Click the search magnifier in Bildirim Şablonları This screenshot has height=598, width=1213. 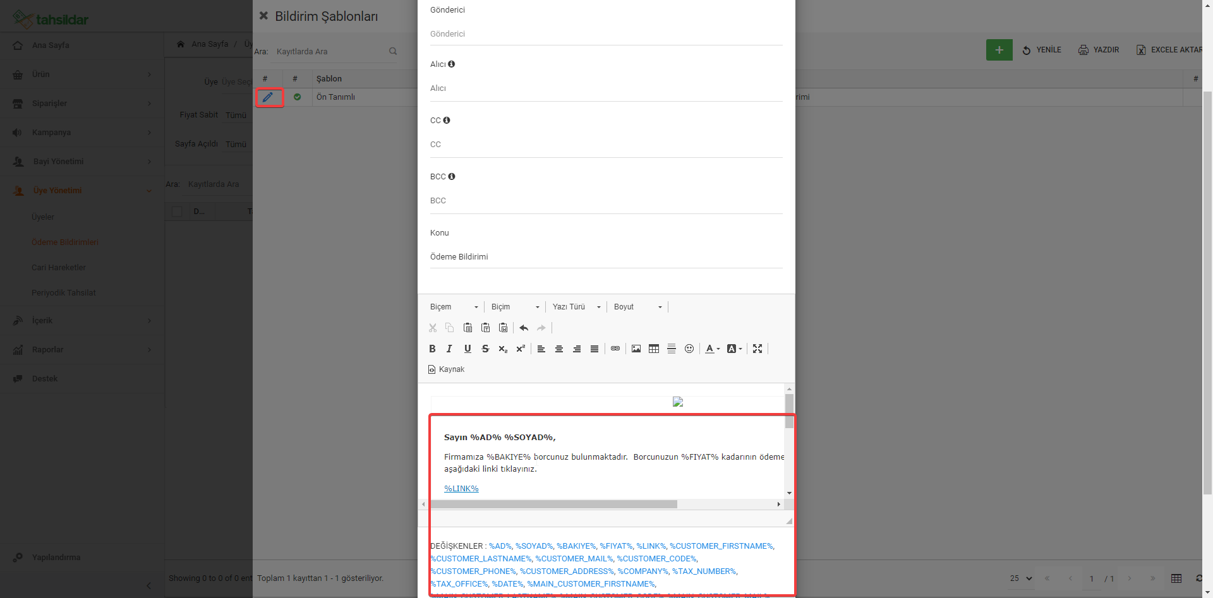click(393, 51)
